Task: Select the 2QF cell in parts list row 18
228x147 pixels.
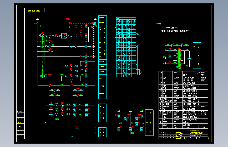Action: click(x=168, y=78)
